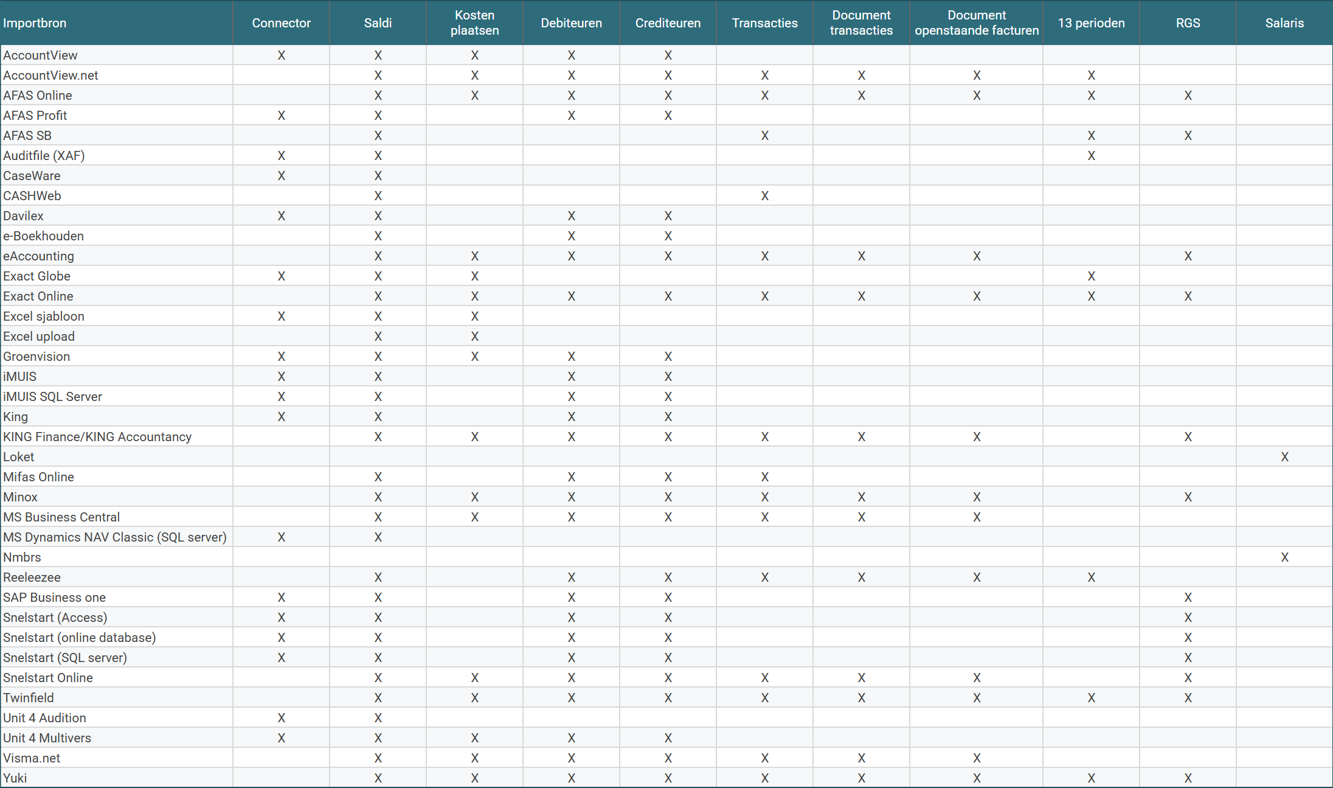This screenshot has width=1333, height=788.
Task: Click the AFAS Profit row label
Action: coord(35,116)
